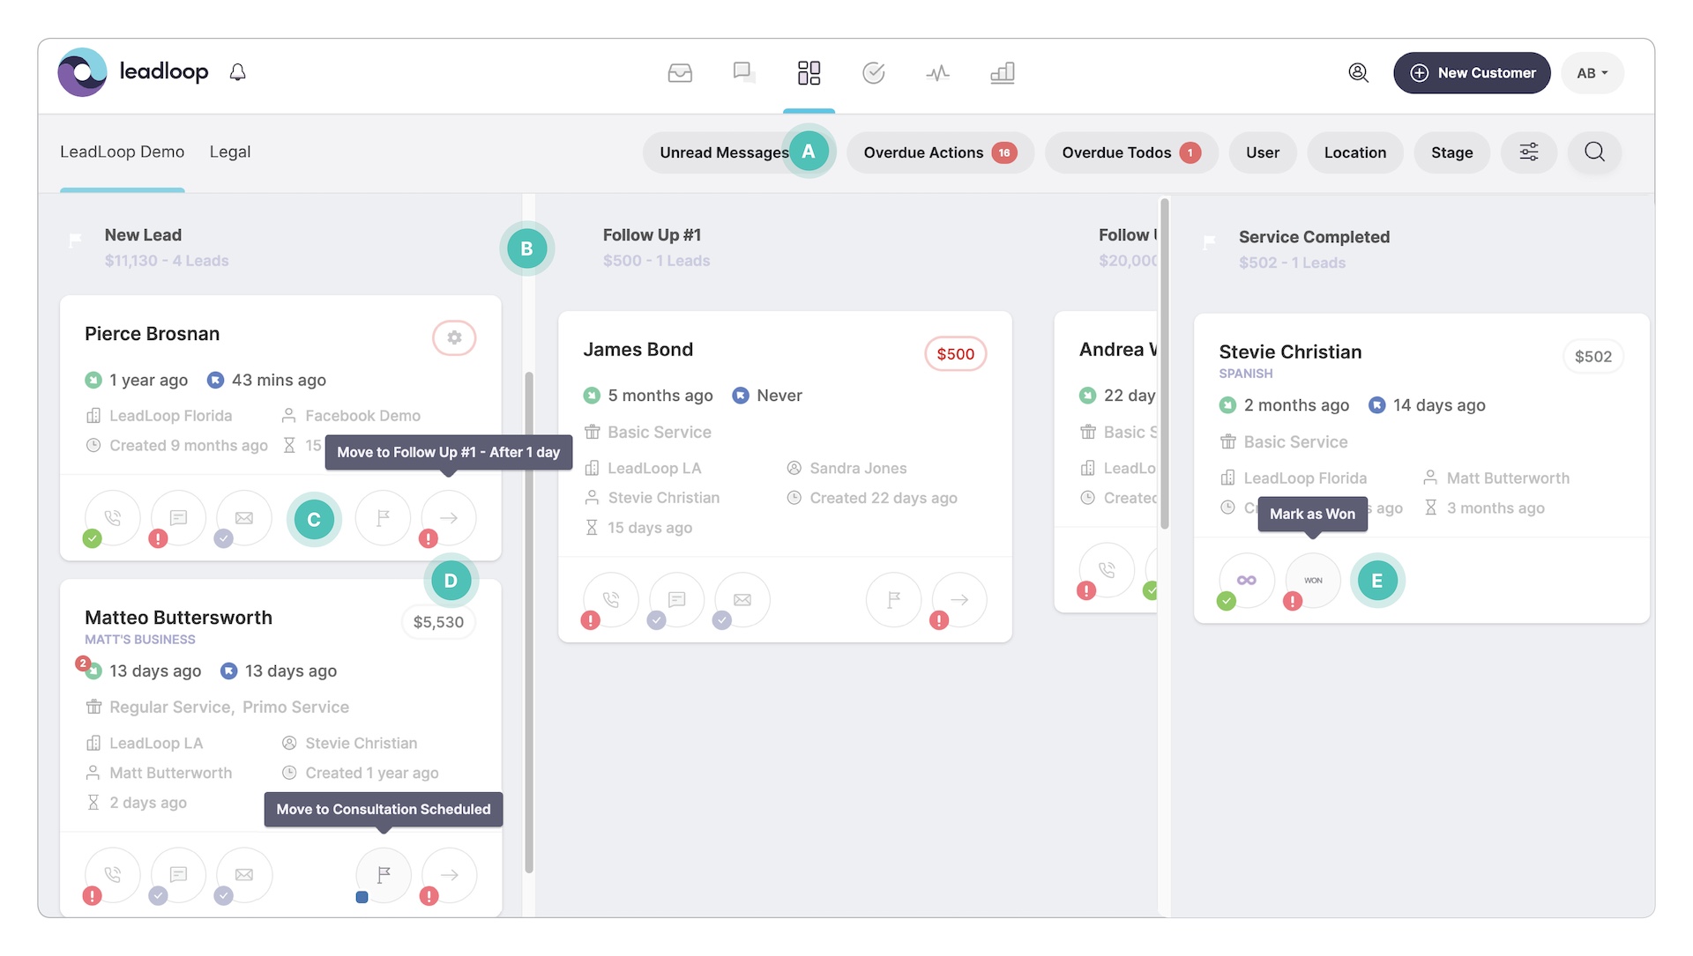Image resolution: width=1693 pixels, height=956 pixels.
Task: Click the flag icon on Matteo Buttersworth's card
Action: (x=383, y=875)
